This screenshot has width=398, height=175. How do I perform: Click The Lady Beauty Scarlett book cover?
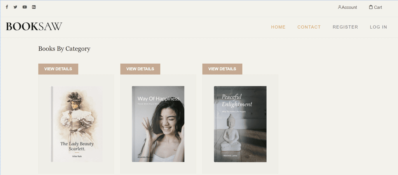[x=77, y=124]
